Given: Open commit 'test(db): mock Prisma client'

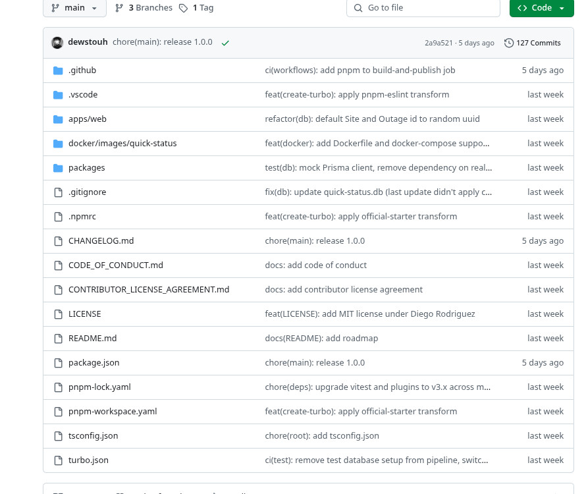Looking at the screenshot, I should click(x=378, y=168).
